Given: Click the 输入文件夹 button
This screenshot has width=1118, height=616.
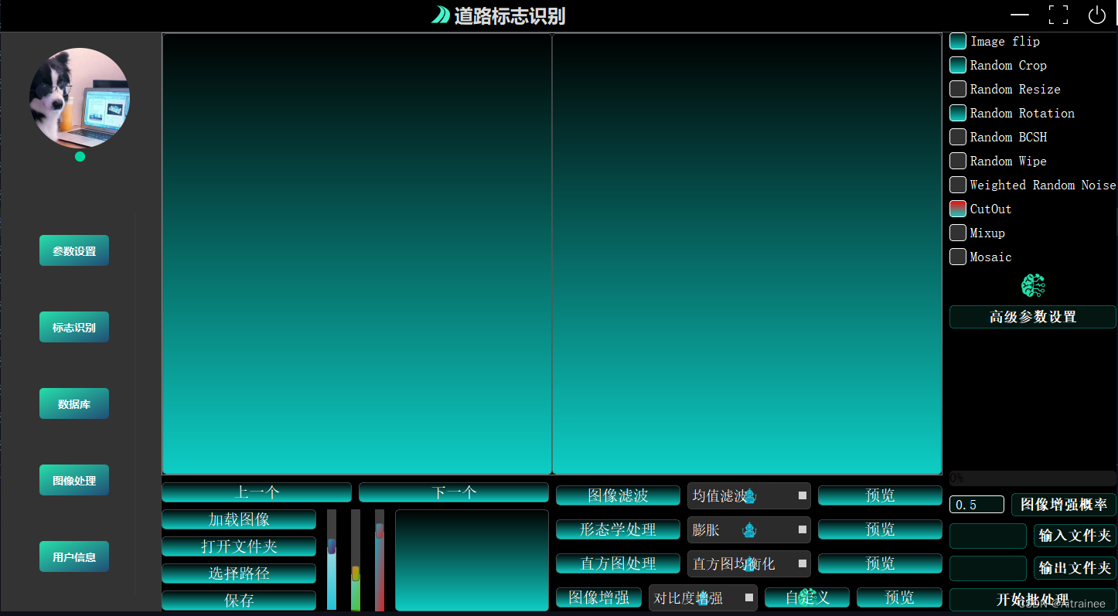Looking at the screenshot, I should pos(1075,536).
